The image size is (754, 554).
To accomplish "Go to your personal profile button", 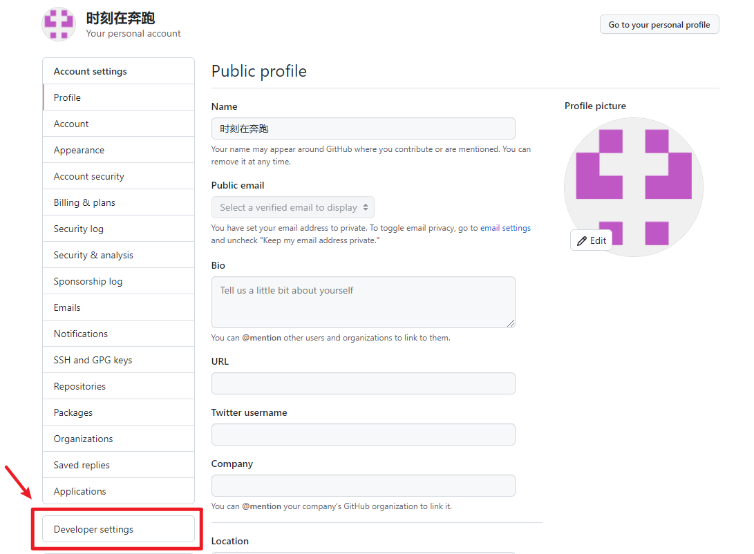I will [659, 24].
